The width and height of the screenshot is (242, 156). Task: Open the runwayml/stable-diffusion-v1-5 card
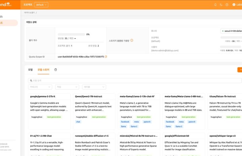pyautogui.click(x=94, y=145)
